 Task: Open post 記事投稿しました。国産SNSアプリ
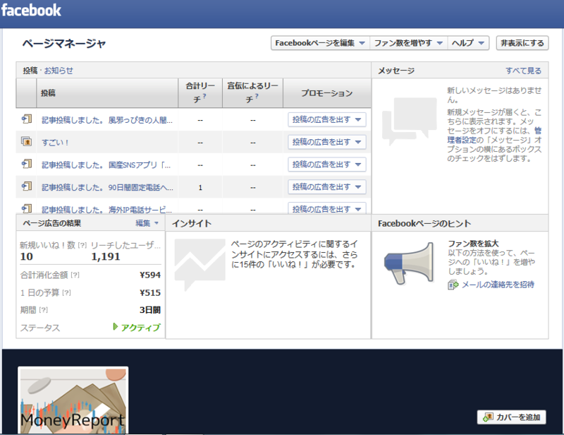[106, 165]
